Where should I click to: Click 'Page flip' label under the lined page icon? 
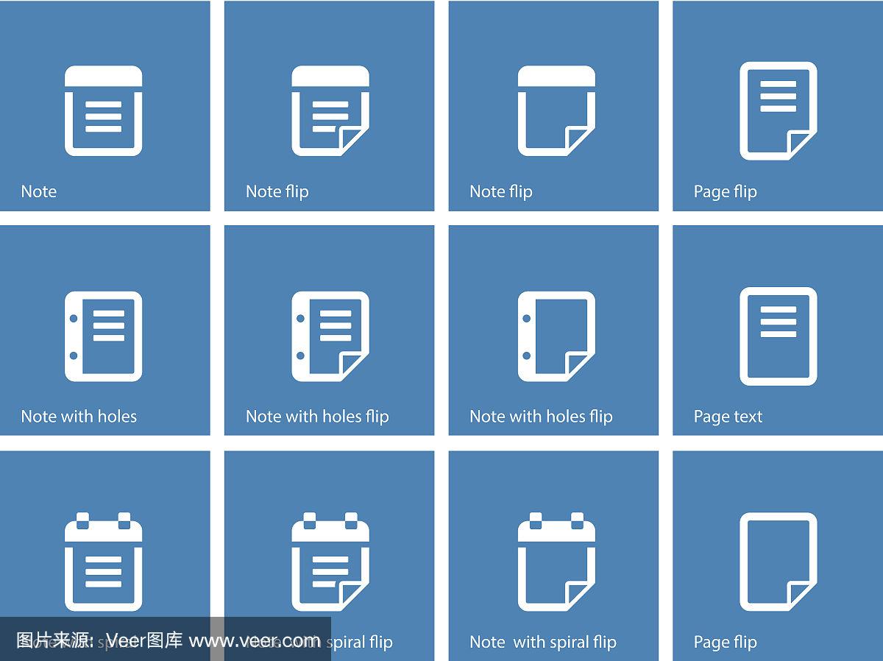[725, 191]
